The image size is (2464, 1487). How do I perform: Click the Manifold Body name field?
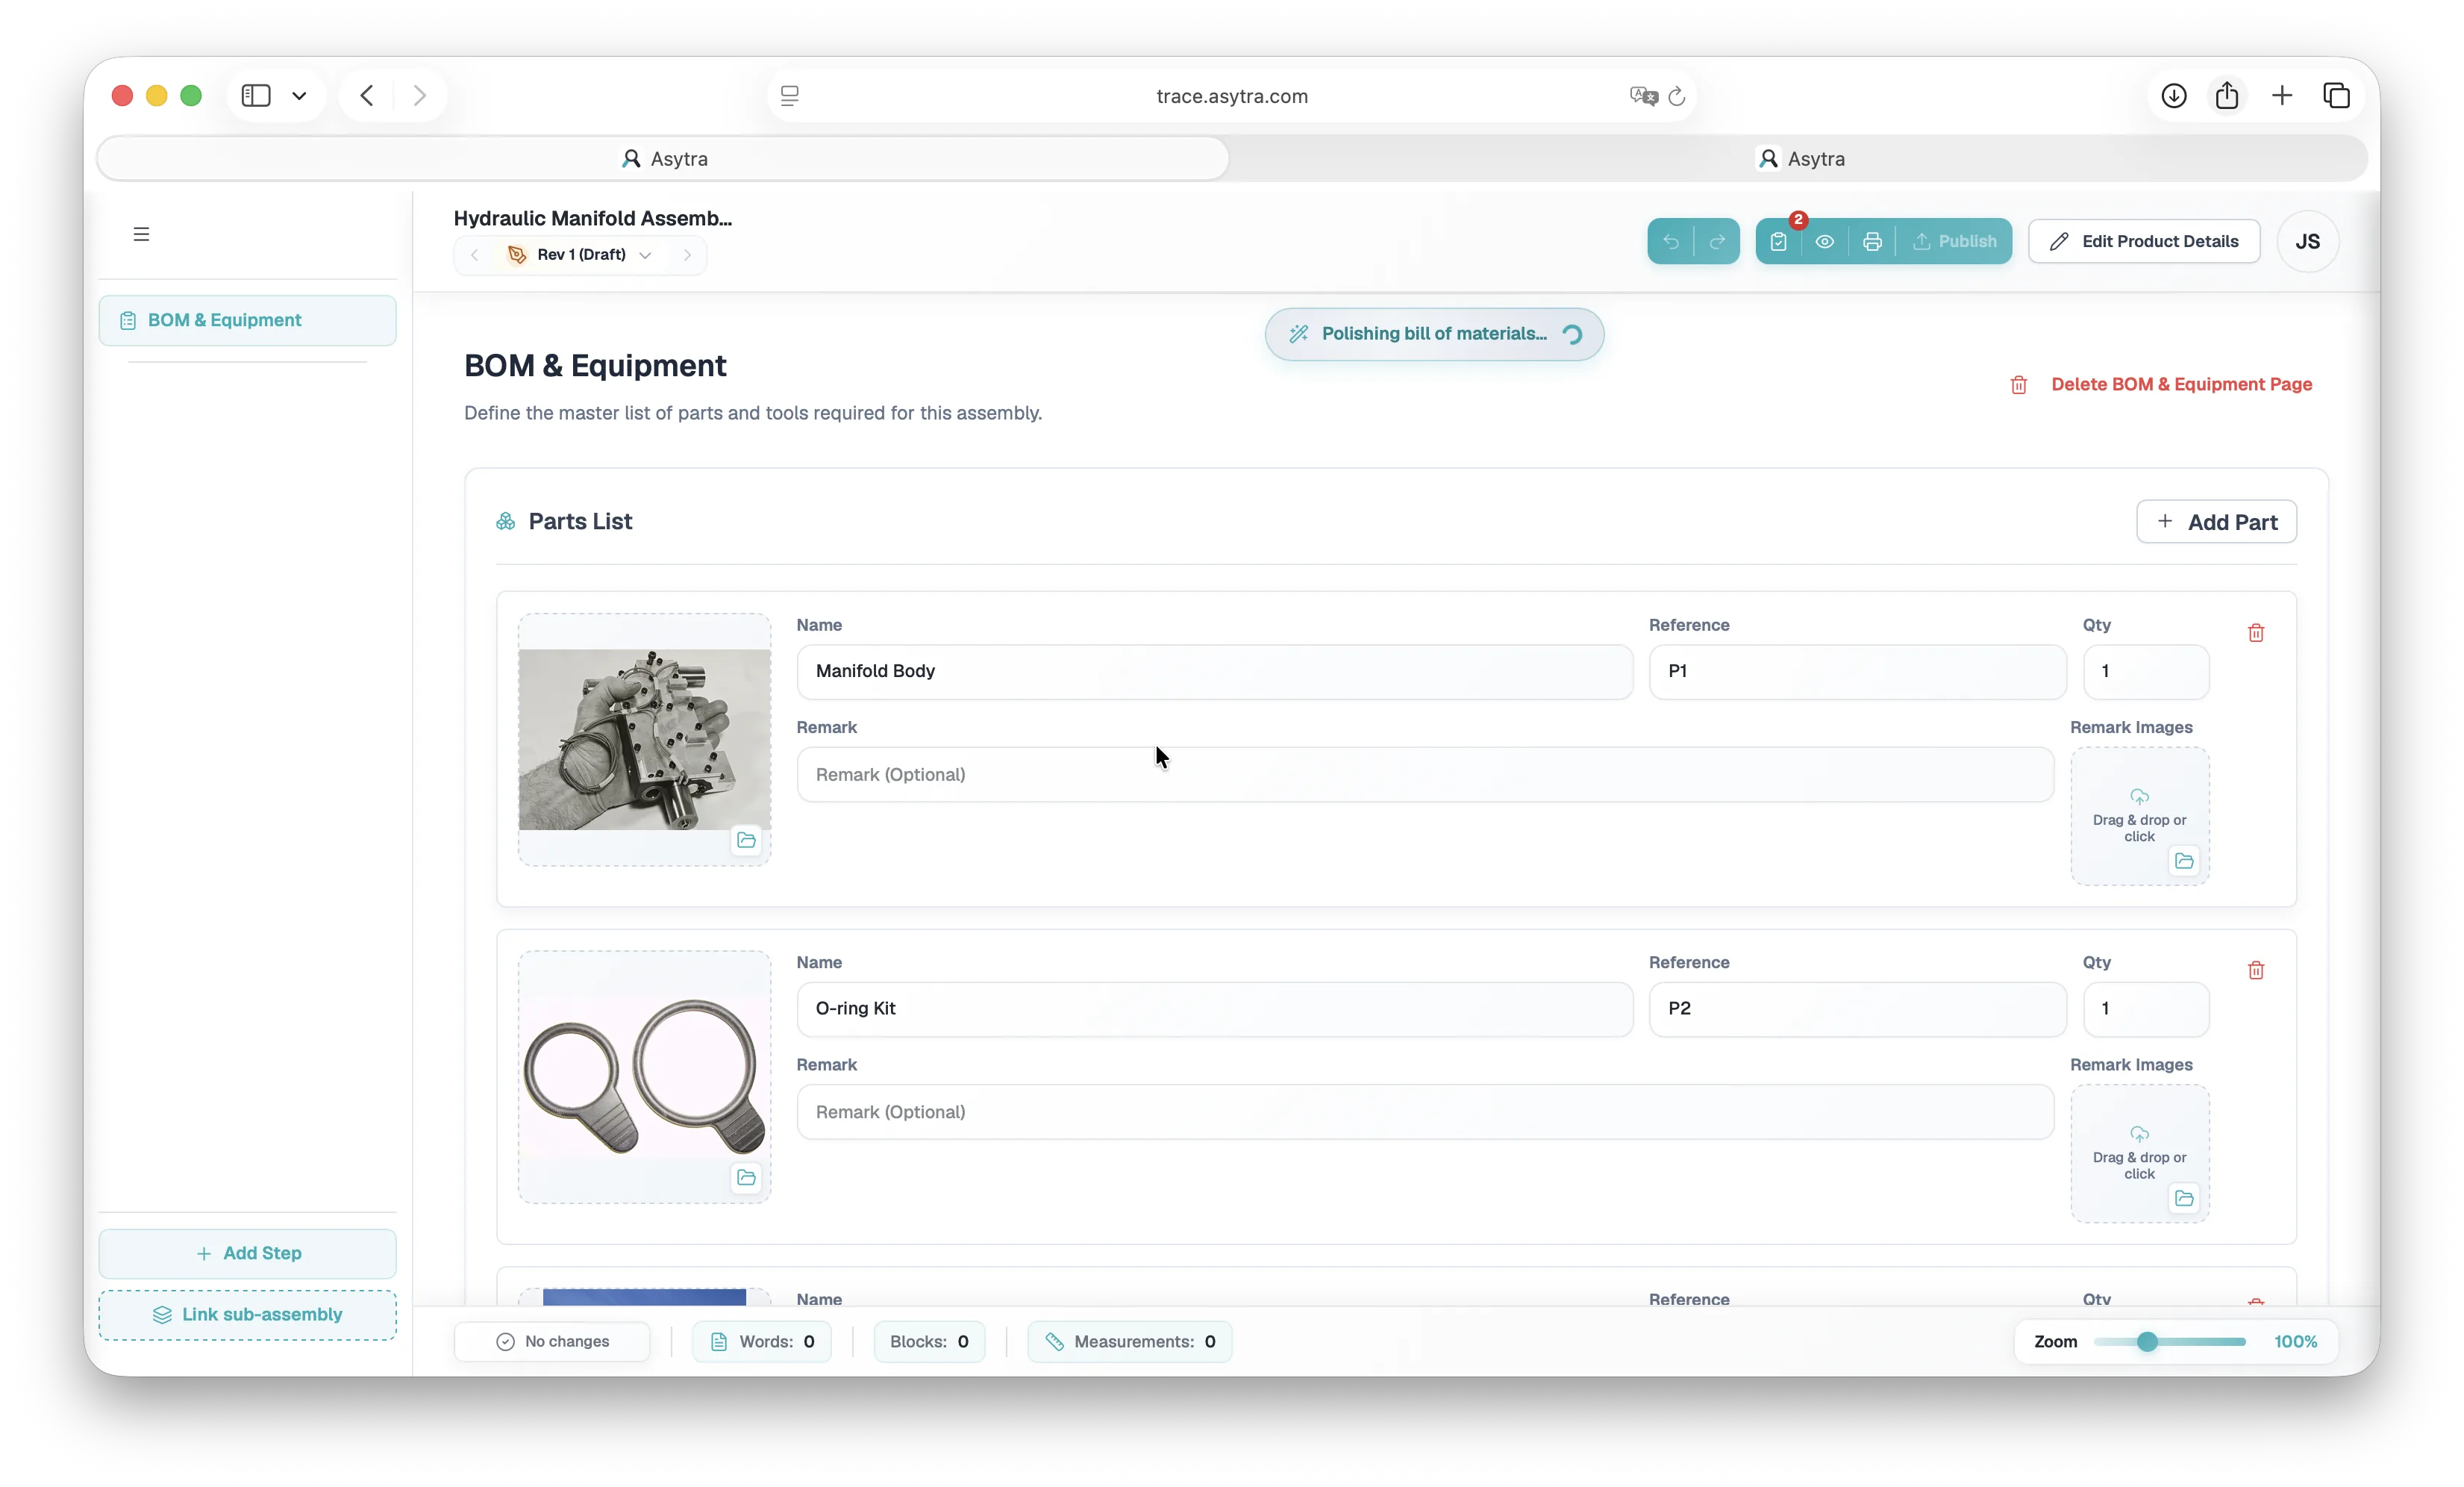click(1214, 670)
